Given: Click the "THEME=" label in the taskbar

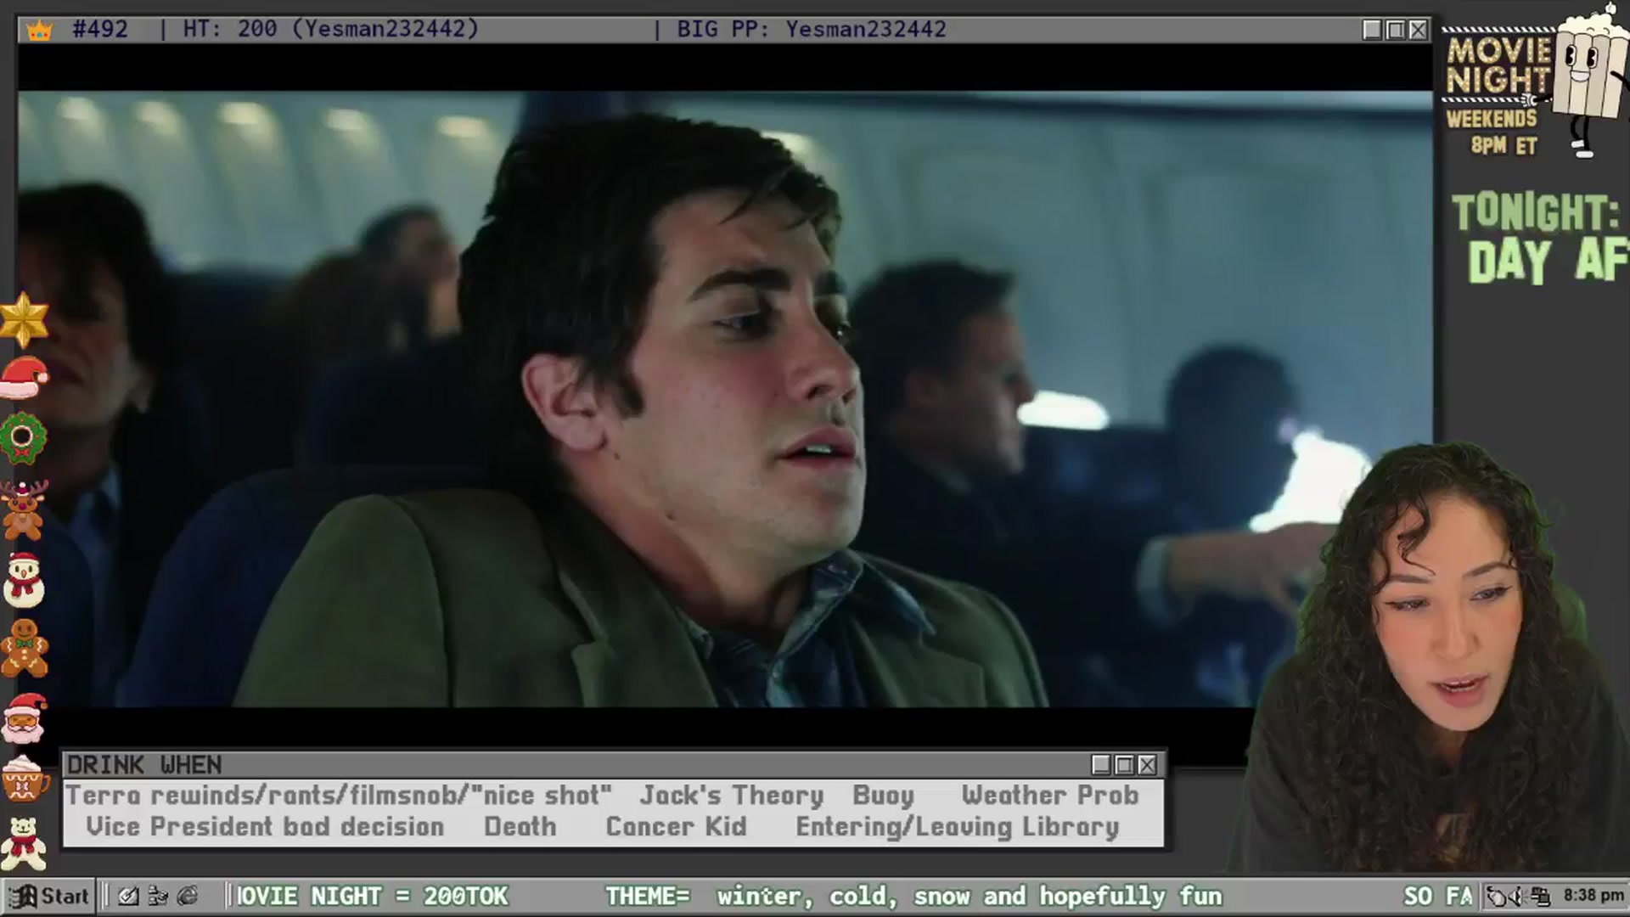Looking at the screenshot, I should 648,897.
